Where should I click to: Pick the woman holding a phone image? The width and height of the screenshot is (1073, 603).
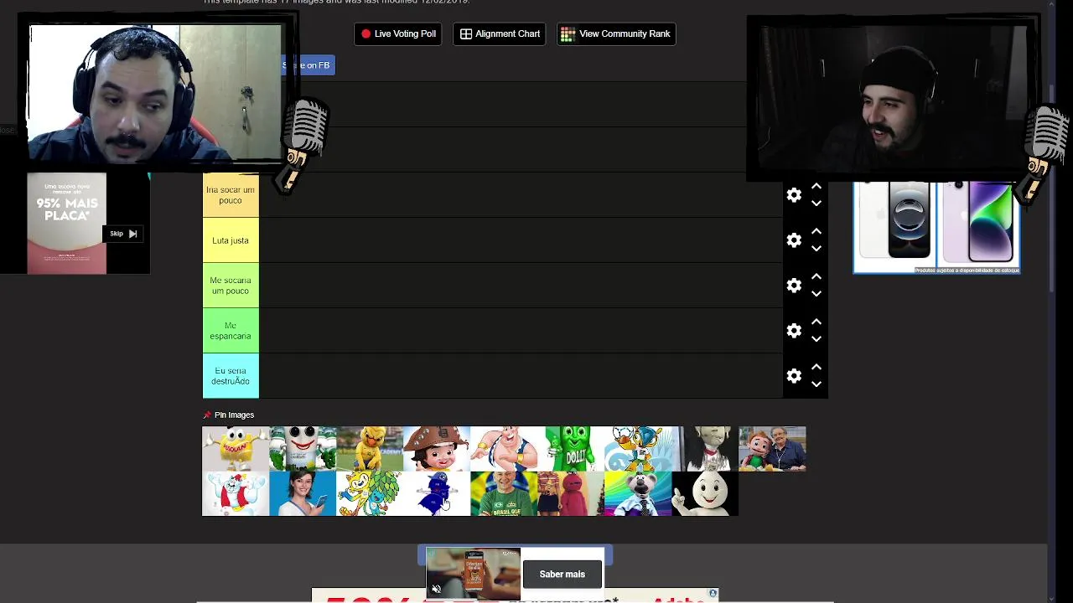pyautogui.click(x=303, y=493)
